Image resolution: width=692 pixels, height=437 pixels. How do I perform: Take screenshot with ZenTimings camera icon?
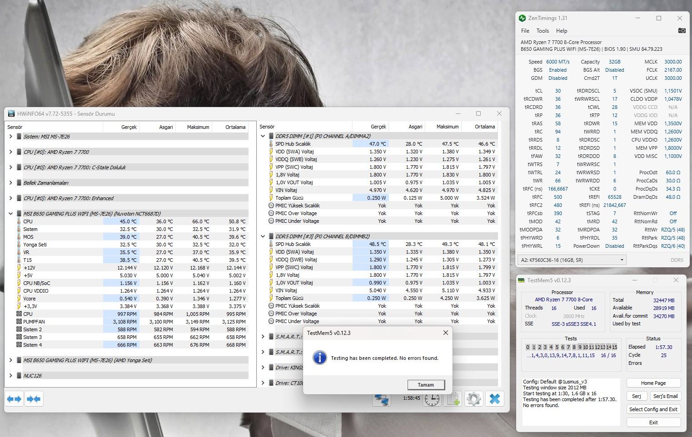(682, 30)
